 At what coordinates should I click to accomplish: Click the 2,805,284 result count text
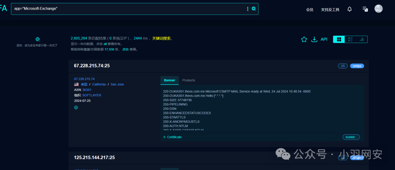[79, 38]
